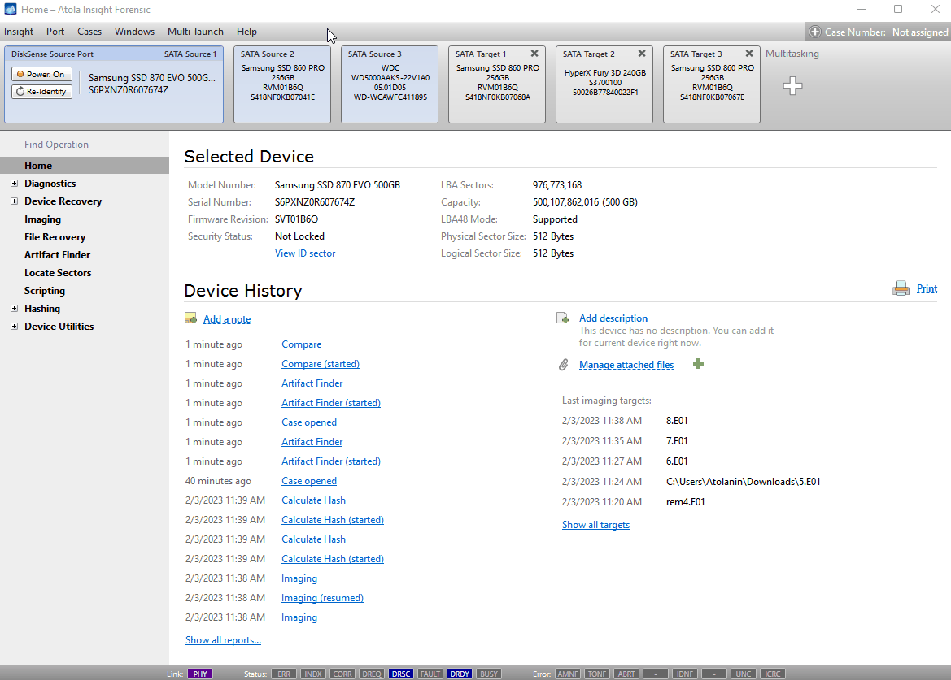The height and width of the screenshot is (680, 951).
Task: Click the paperclip attached files icon
Action: (564, 365)
